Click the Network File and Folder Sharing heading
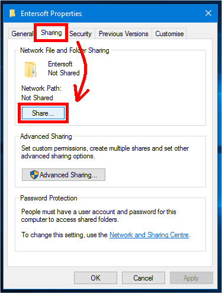This screenshot has height=293, width=222. point(65,50)
